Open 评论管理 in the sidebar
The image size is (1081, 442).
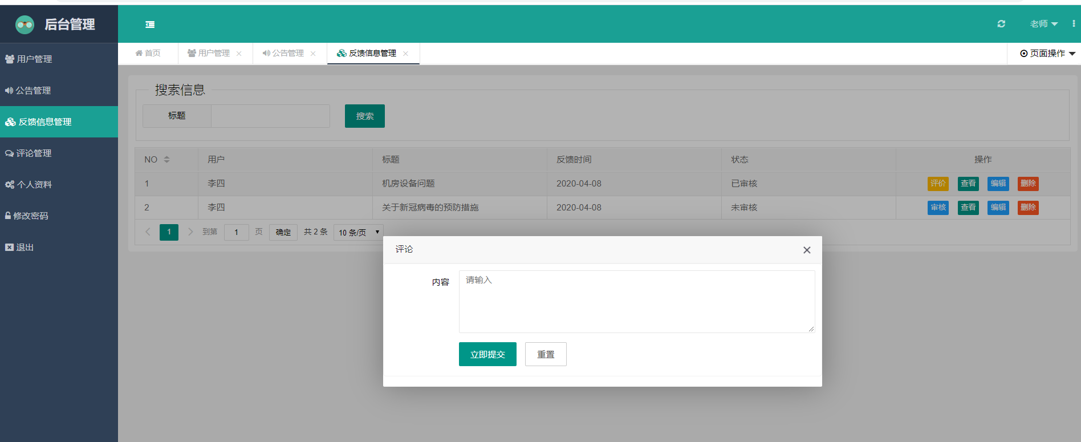pyautogui.click(x=59, y=153)
